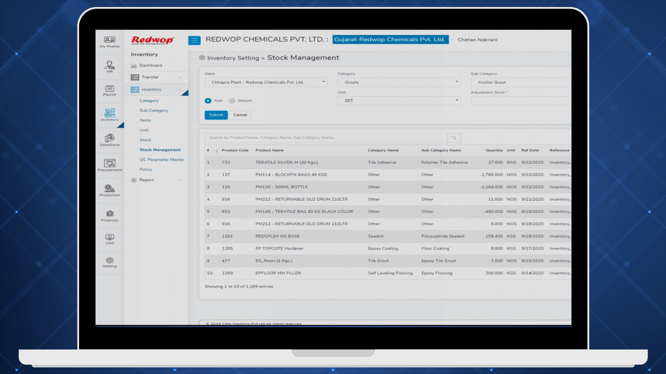666x374 pixels.
Task: Click the Transfer menu icon
Action: pyautogui.click(x=135, y=77)
